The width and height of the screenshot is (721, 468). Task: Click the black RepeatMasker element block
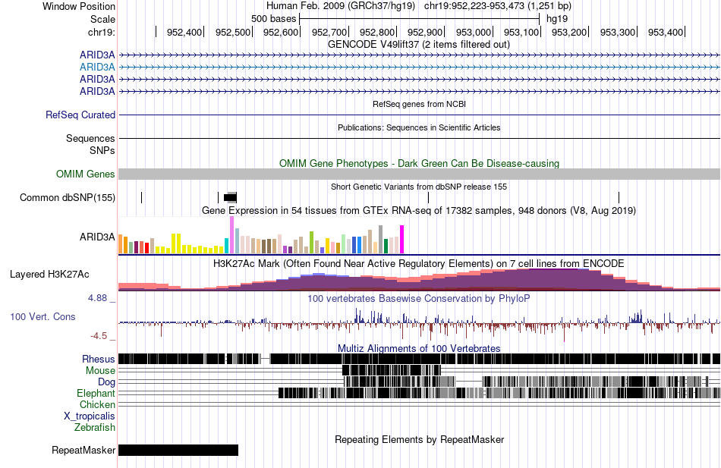(x=178, y=450)
